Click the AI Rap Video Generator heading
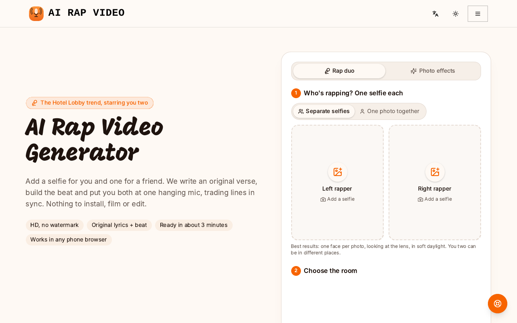Screen dimensions: 517x323 coord(95,140)
